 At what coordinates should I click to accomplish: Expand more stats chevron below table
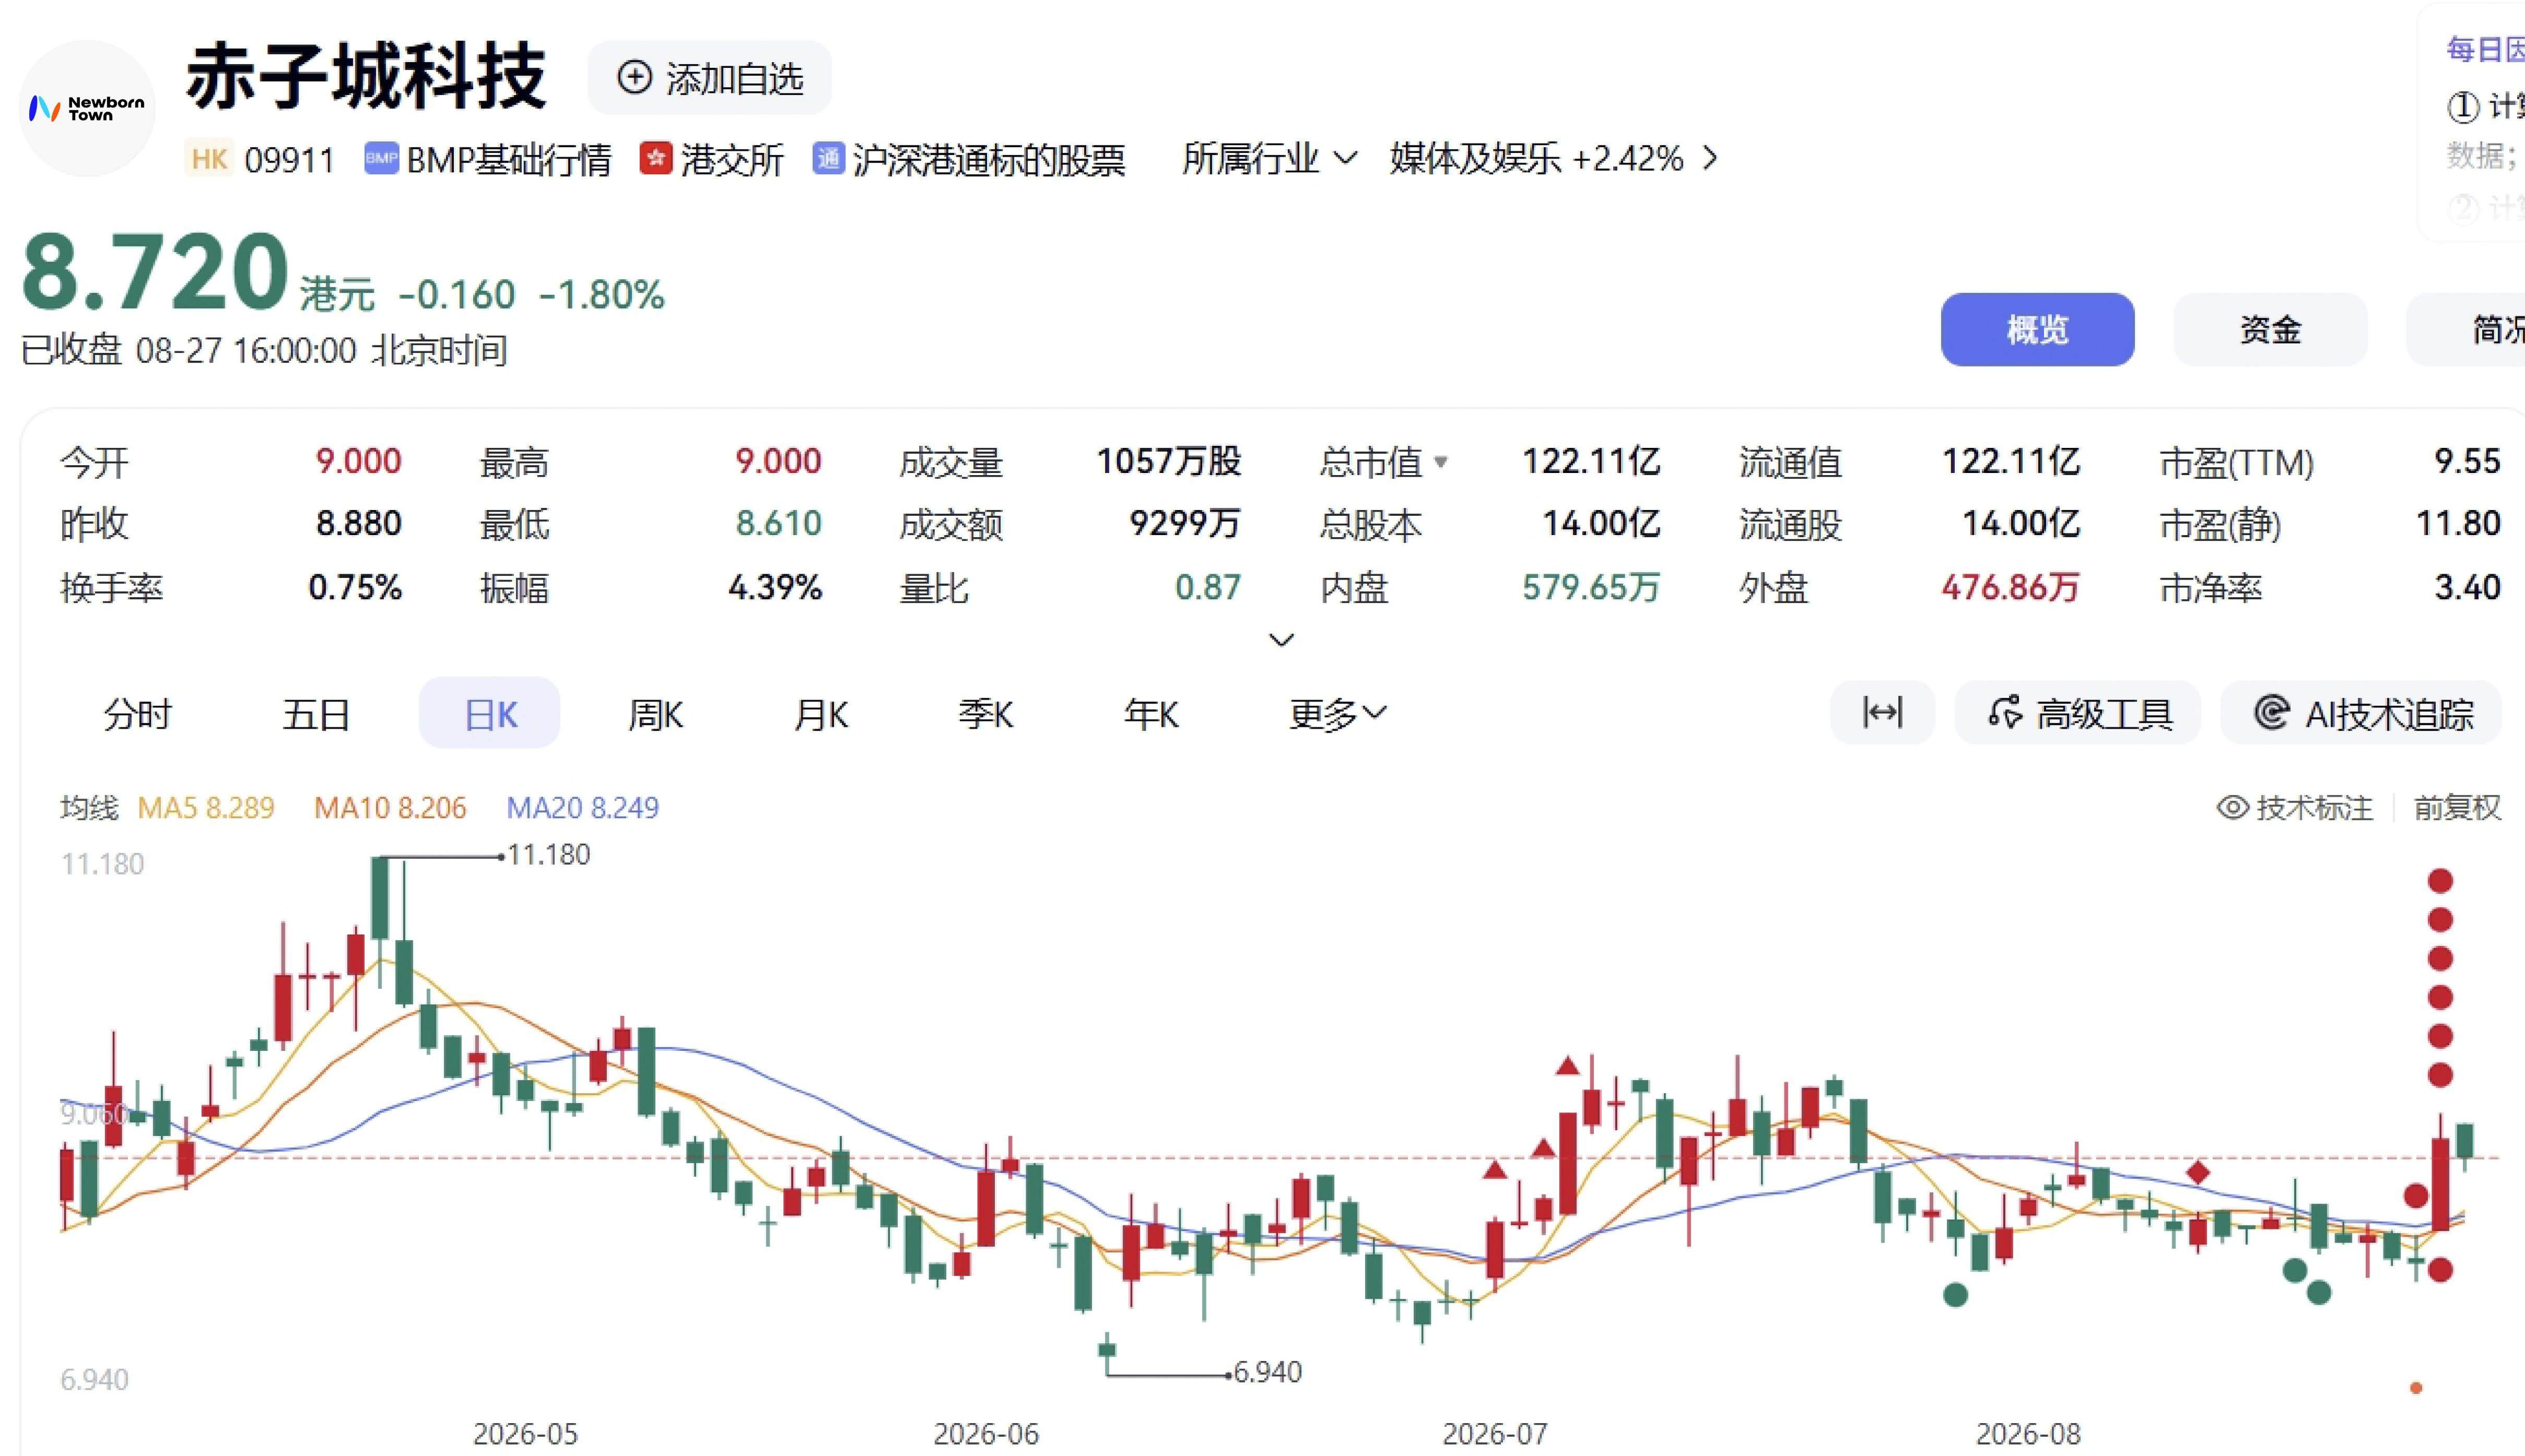click(1281, 640)
